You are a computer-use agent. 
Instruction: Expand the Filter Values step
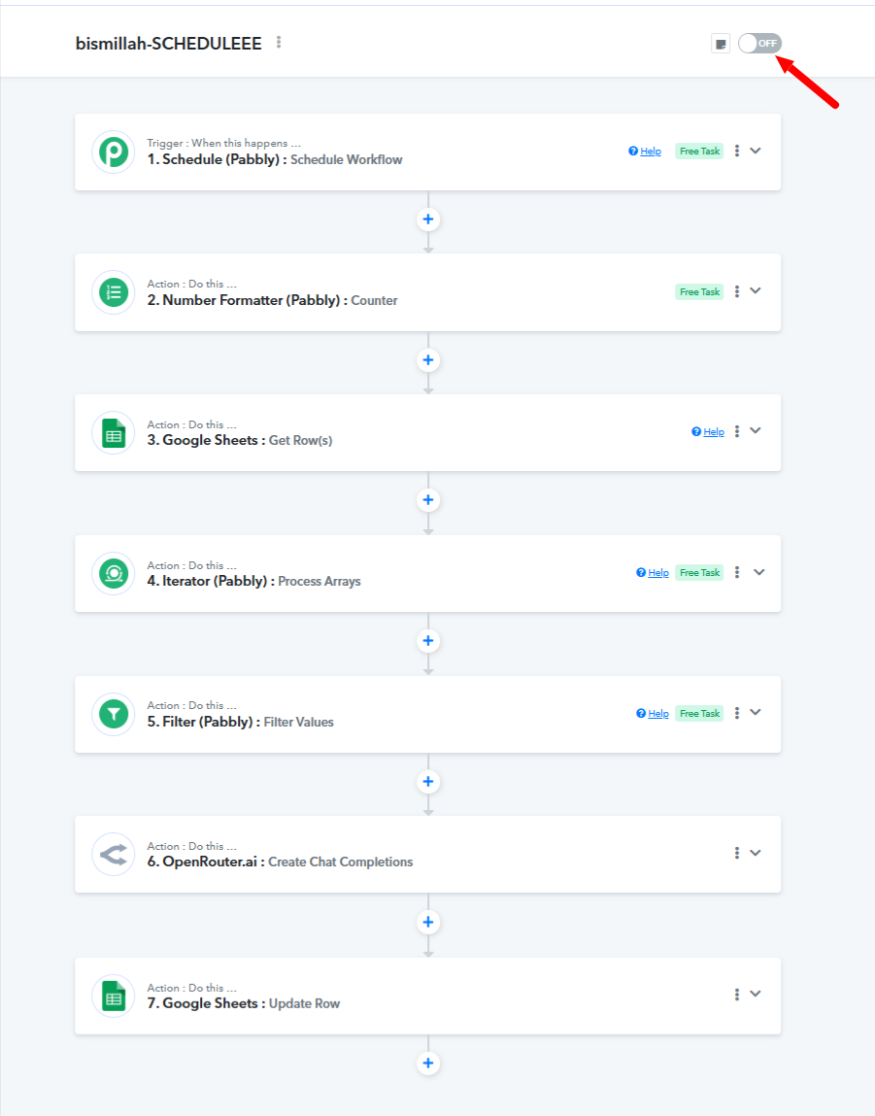point(756,713)
